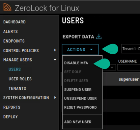Click the Export Data download icon
140x130 pixels.
(x=99, y=37)
